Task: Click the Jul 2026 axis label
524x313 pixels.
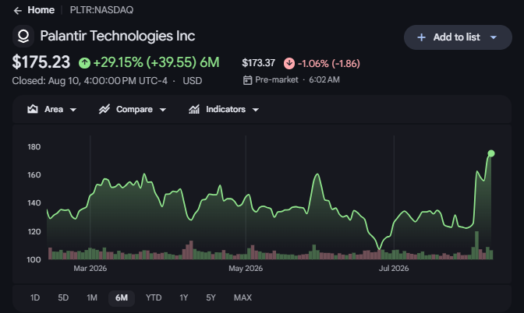Action: pyautogui.click(x=394, y=269)
